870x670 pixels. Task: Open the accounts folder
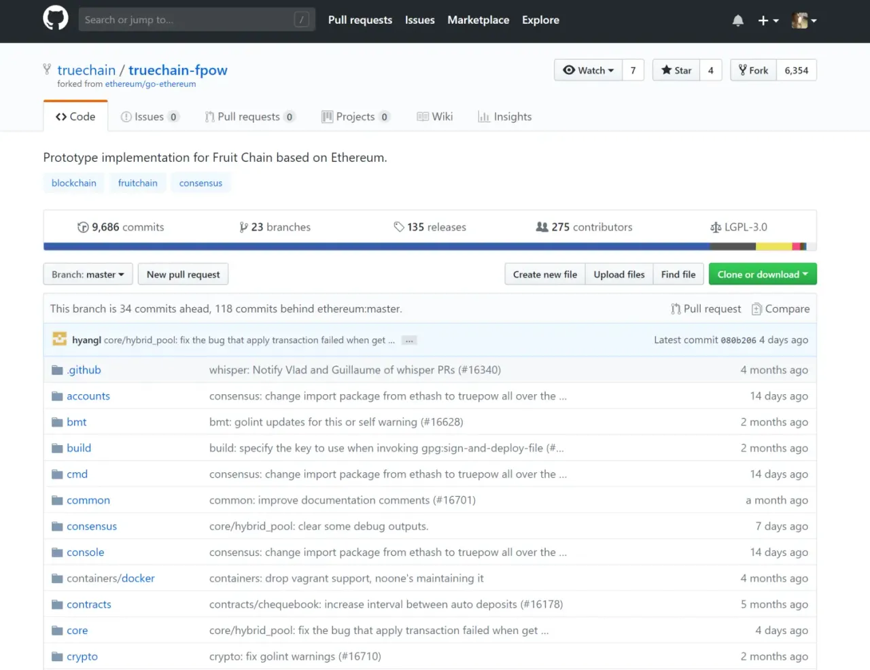click(x=88, y=396)
